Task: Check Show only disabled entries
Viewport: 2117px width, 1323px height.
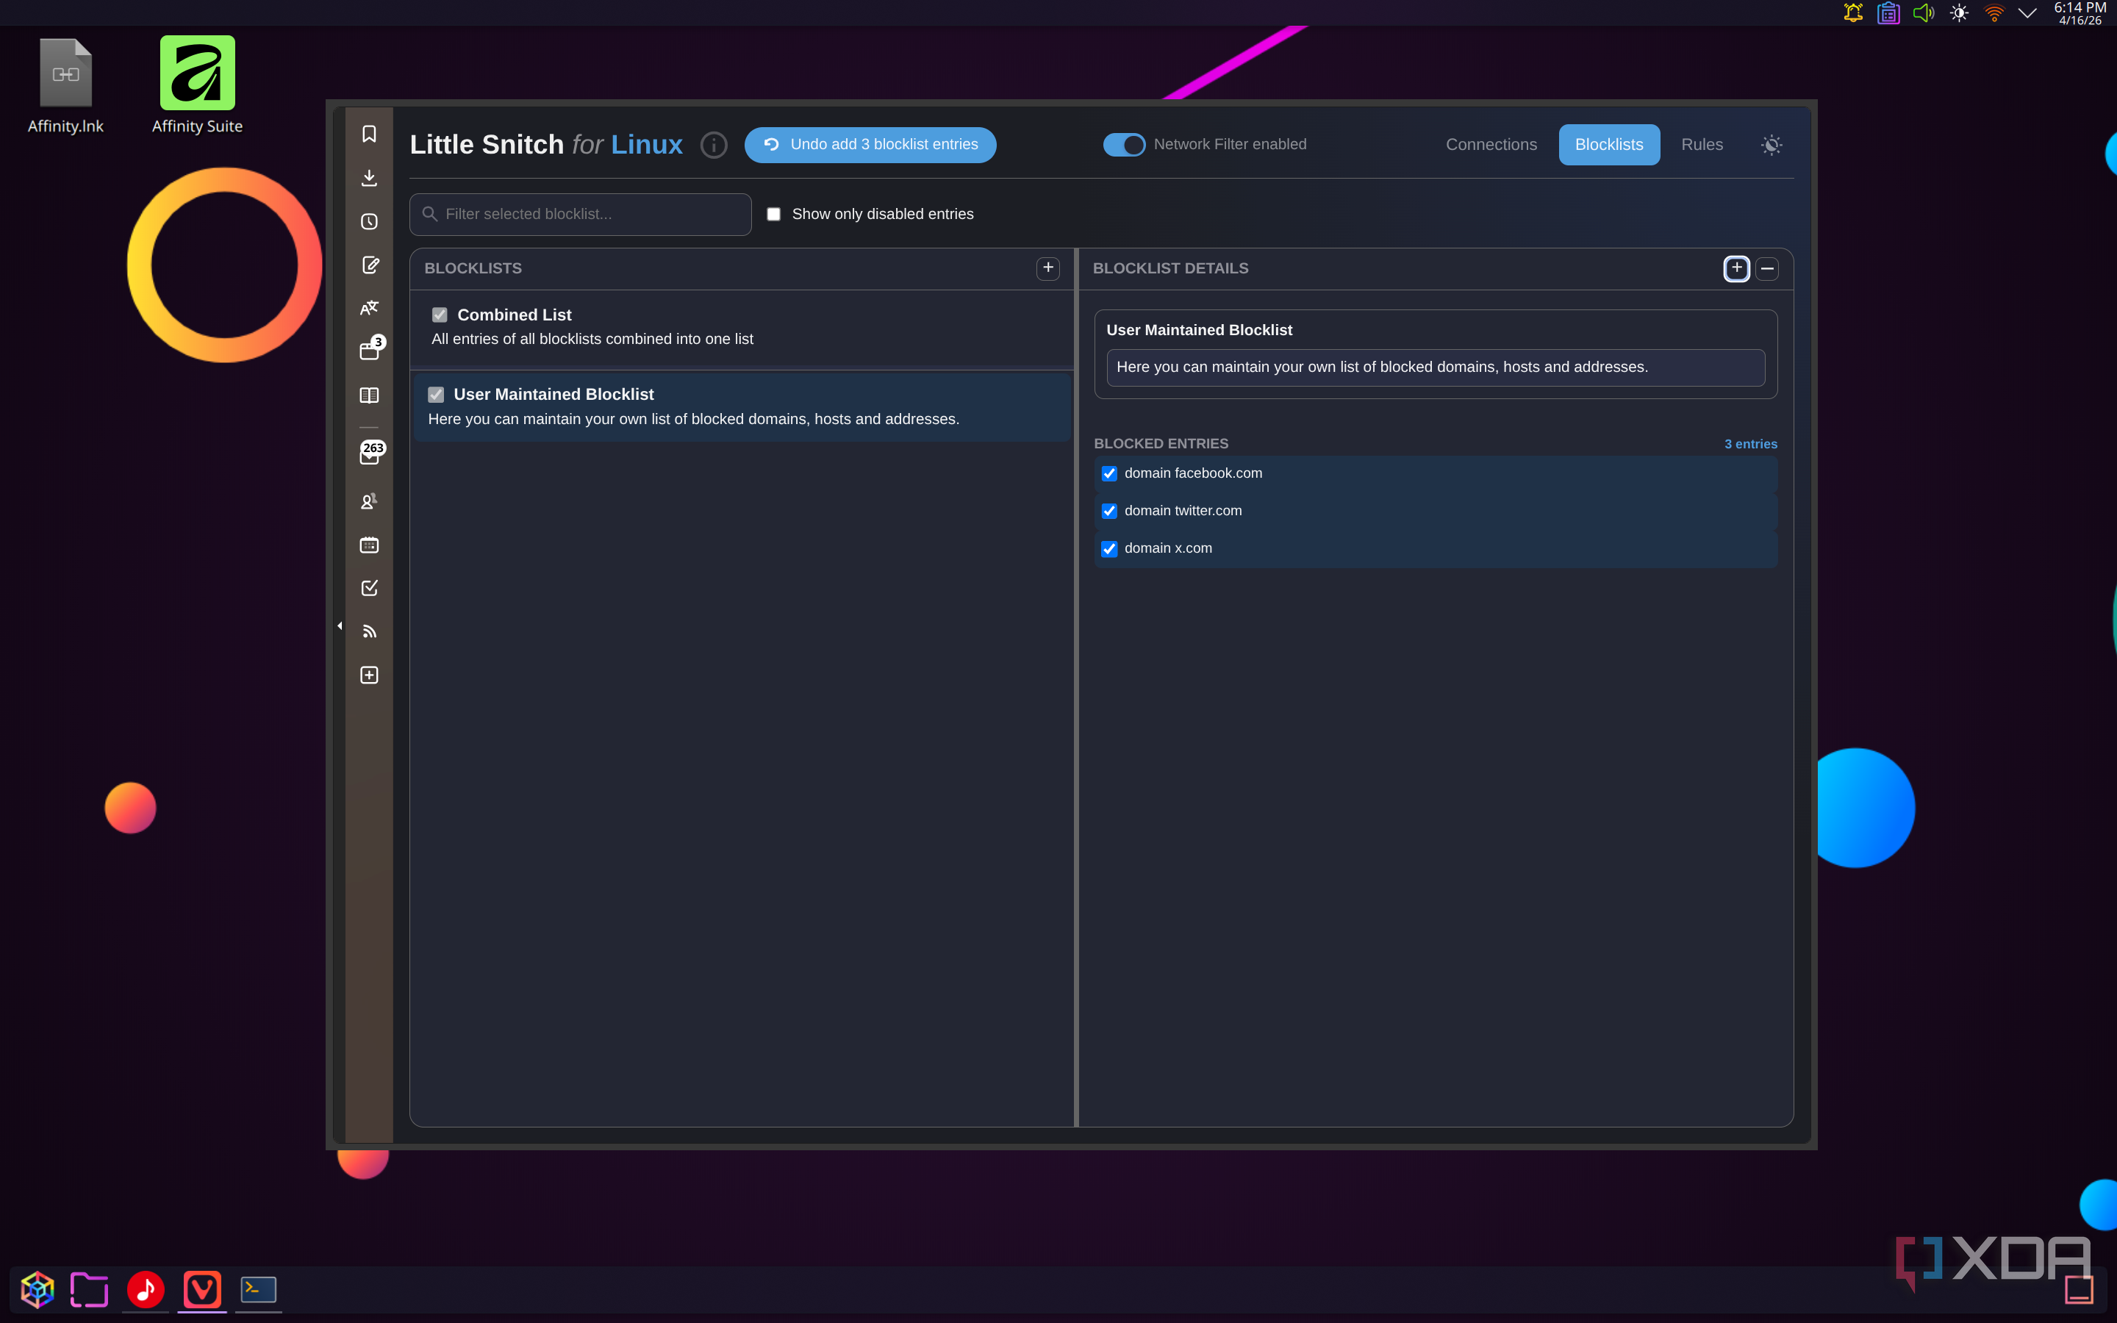Action: (773, 215)
